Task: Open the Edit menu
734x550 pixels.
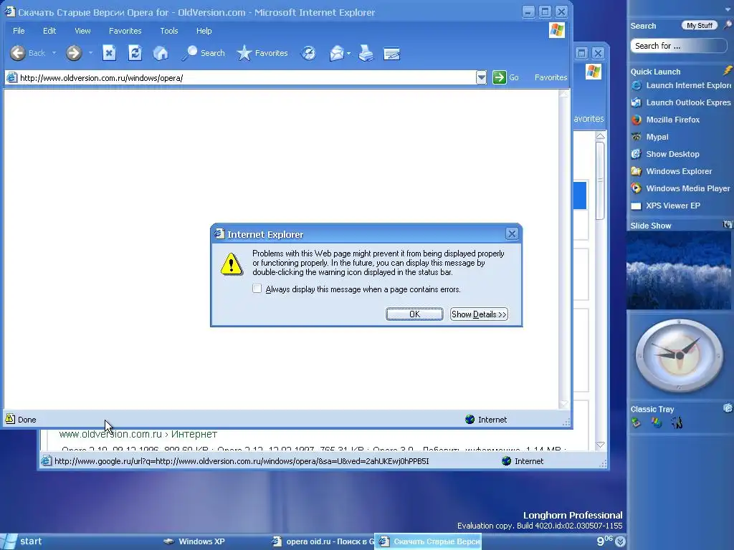Action: tap(49, 31)
